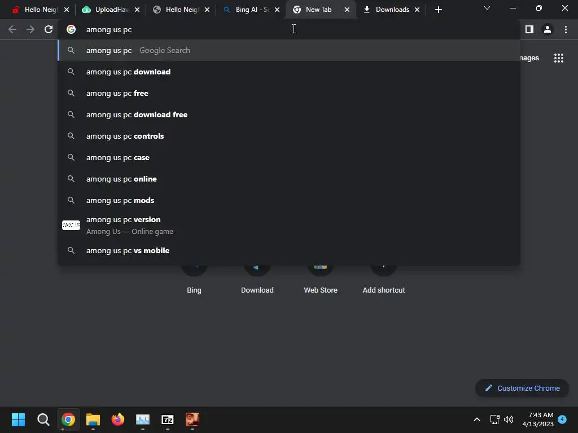Image resolution: width=578 pixels, height=433 pixels.
Task: Pick the 'among us pc case' suggestion
Action: [x=289, y=157]
